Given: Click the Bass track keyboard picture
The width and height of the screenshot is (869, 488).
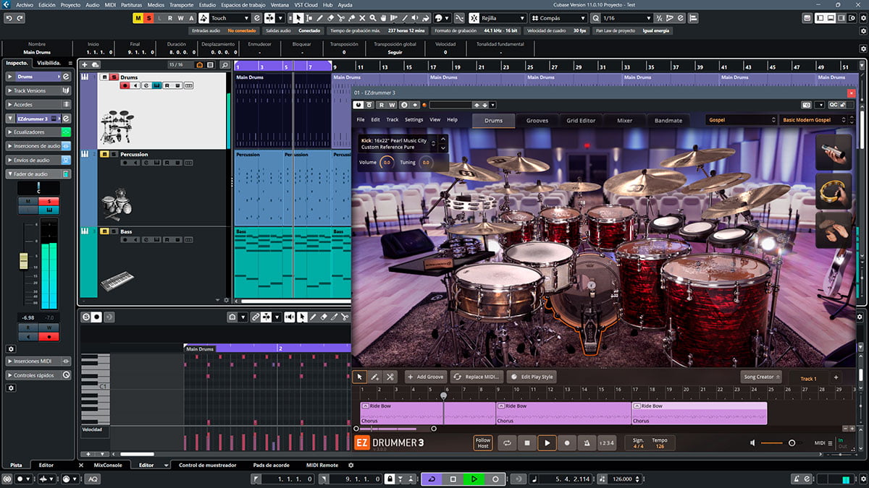Looking at the screenshot, I should coord(117,281).
